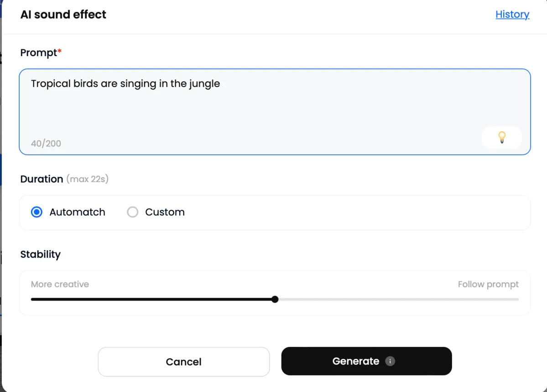Click the "(max 22s)" duration hint
547x392 pixels.
[x=87, y=179]
